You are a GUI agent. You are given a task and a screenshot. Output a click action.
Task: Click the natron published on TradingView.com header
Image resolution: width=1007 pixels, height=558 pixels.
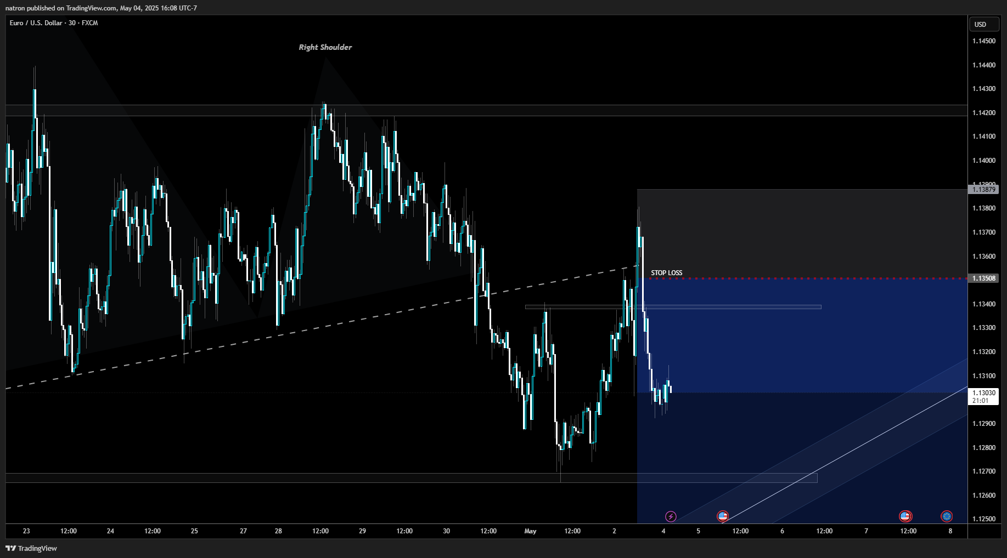point(101,8)
